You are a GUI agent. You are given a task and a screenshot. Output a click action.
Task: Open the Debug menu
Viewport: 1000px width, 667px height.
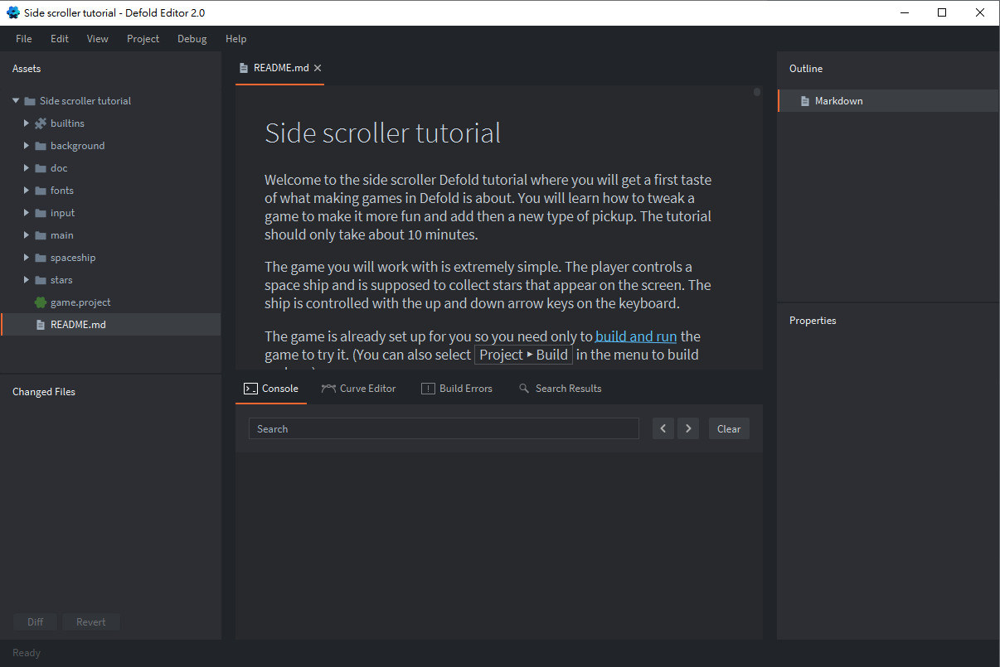pyautogui.click(x=192, y=39)
